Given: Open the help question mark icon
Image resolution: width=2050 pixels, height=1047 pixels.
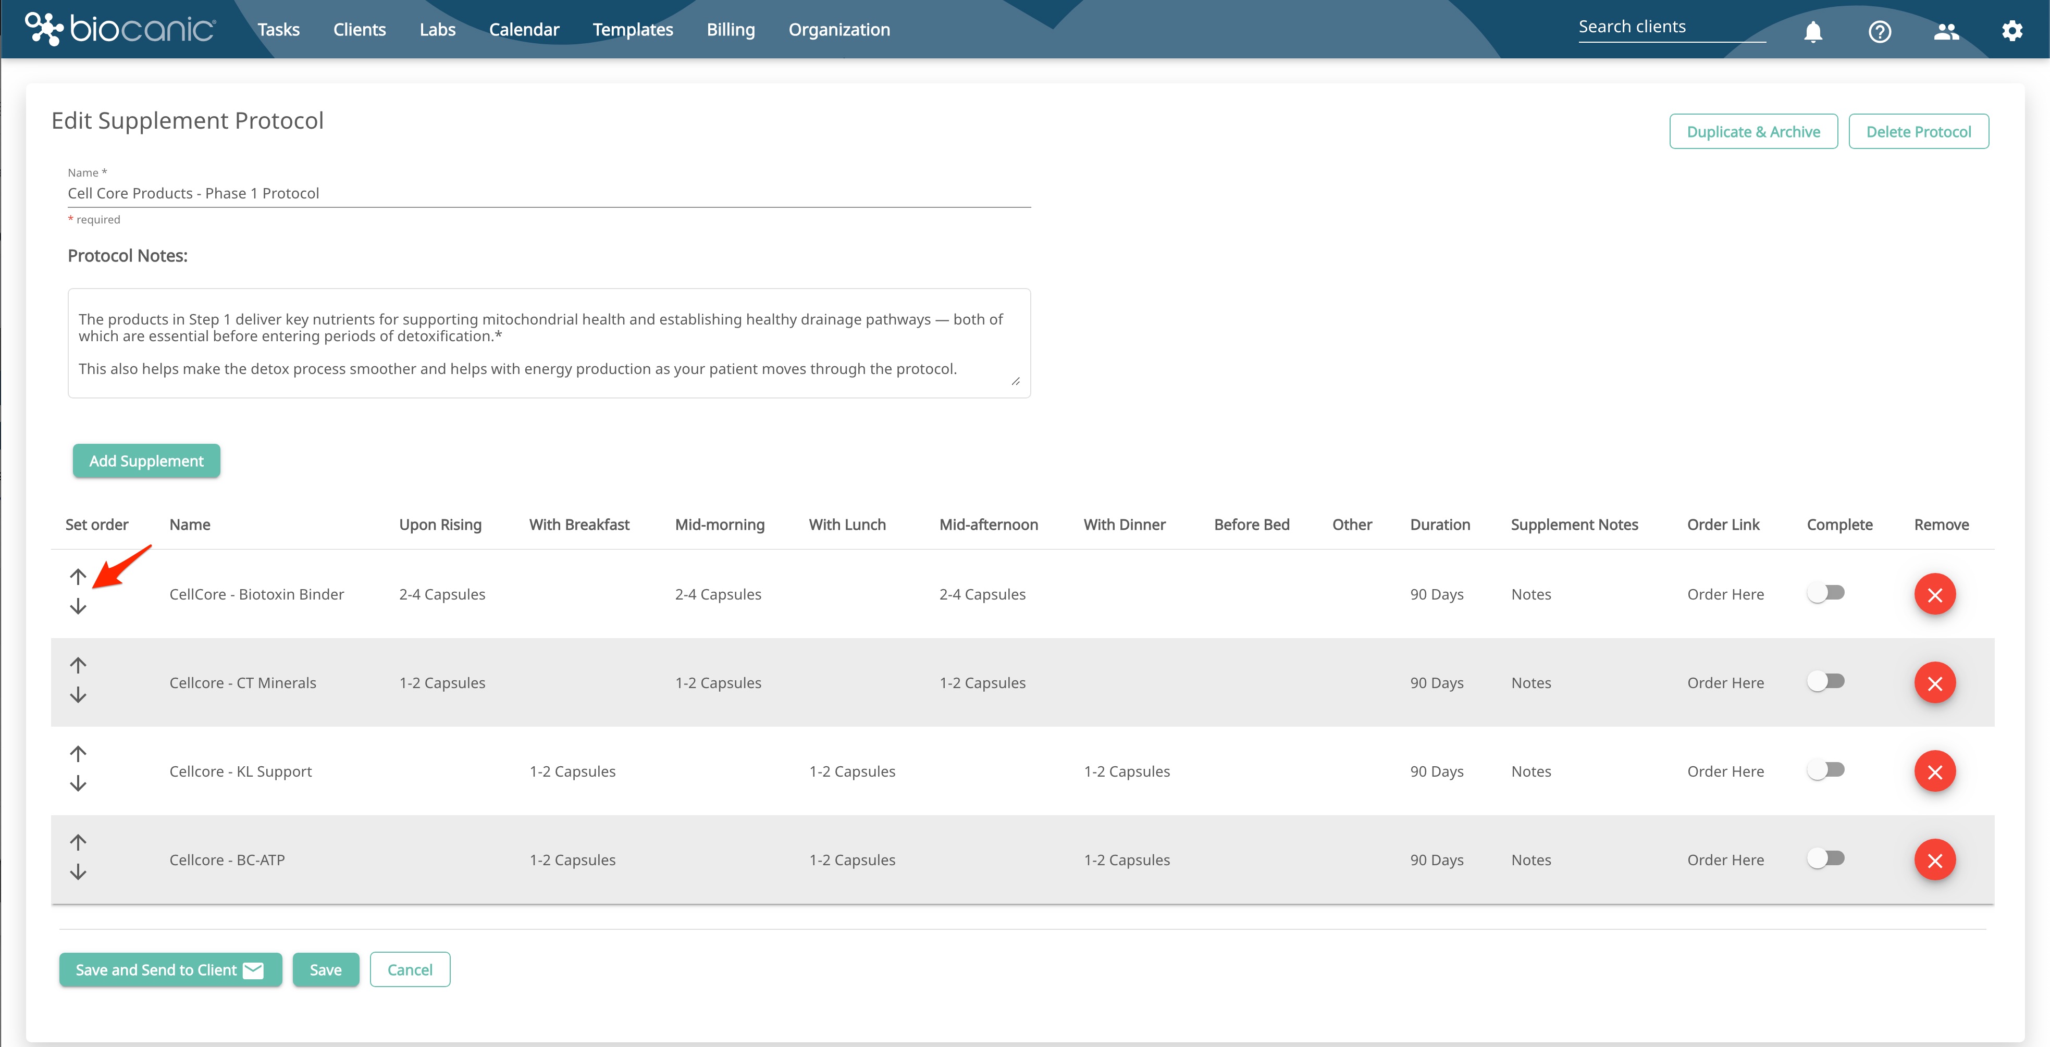Looking at the screenshot, I should click(x=1880, y=31).
